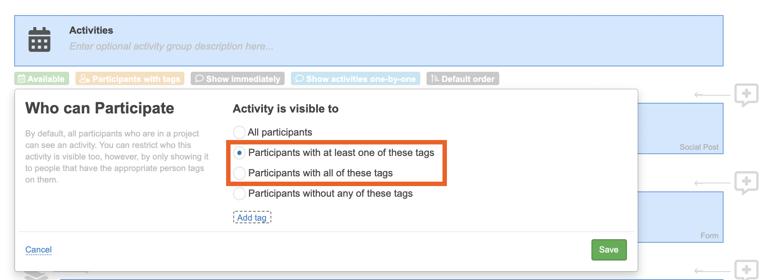Viewport: 783px width, 280px height.
Task: Click add-comment icon beside Social Post
Action: pyautogui.click(x=746, y=95)
